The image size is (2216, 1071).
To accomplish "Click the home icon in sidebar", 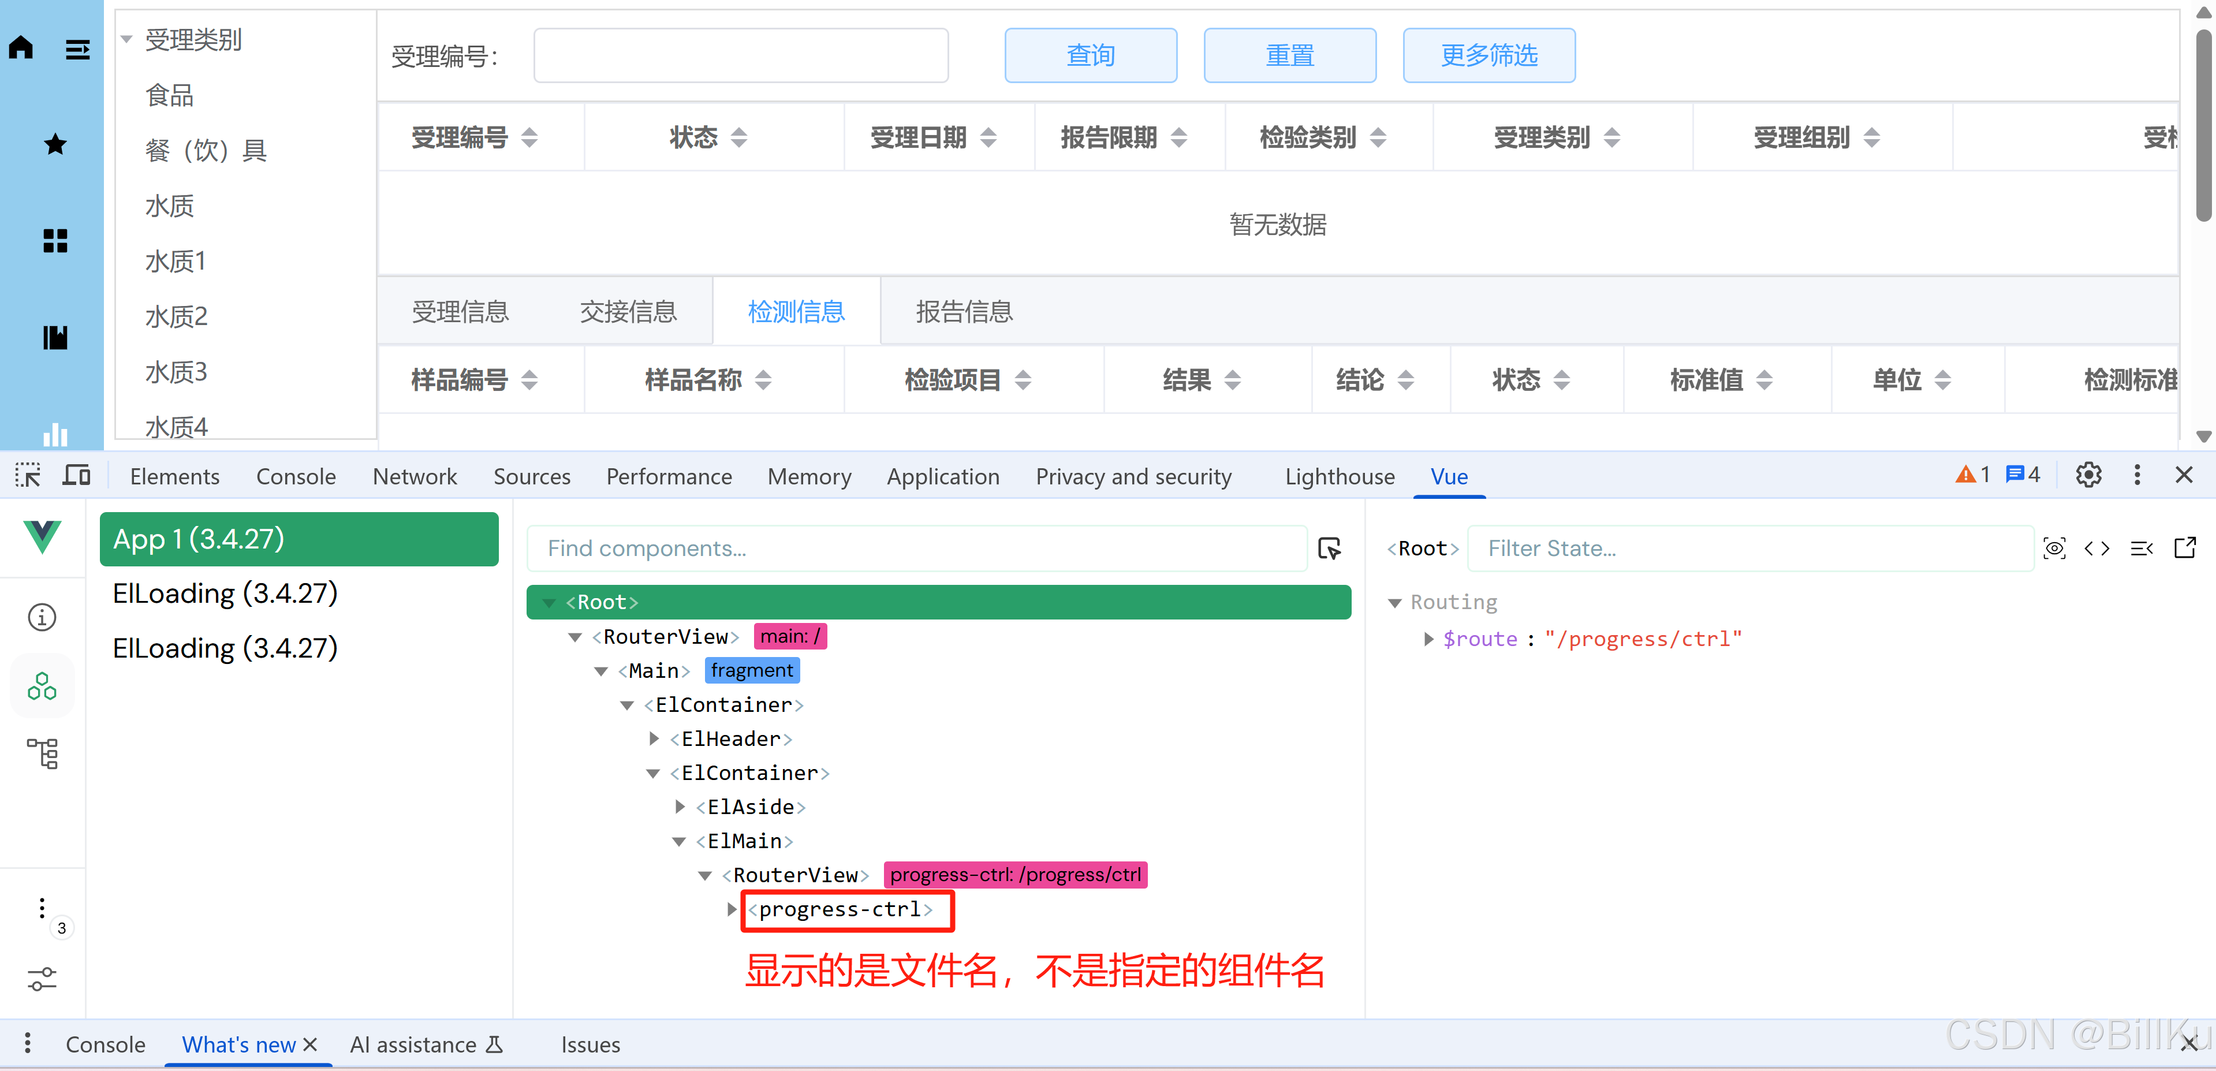I will (21, 47).
